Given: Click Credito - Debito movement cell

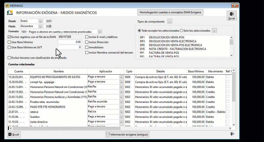Looking at the screenshot, I should pos(215,112).
